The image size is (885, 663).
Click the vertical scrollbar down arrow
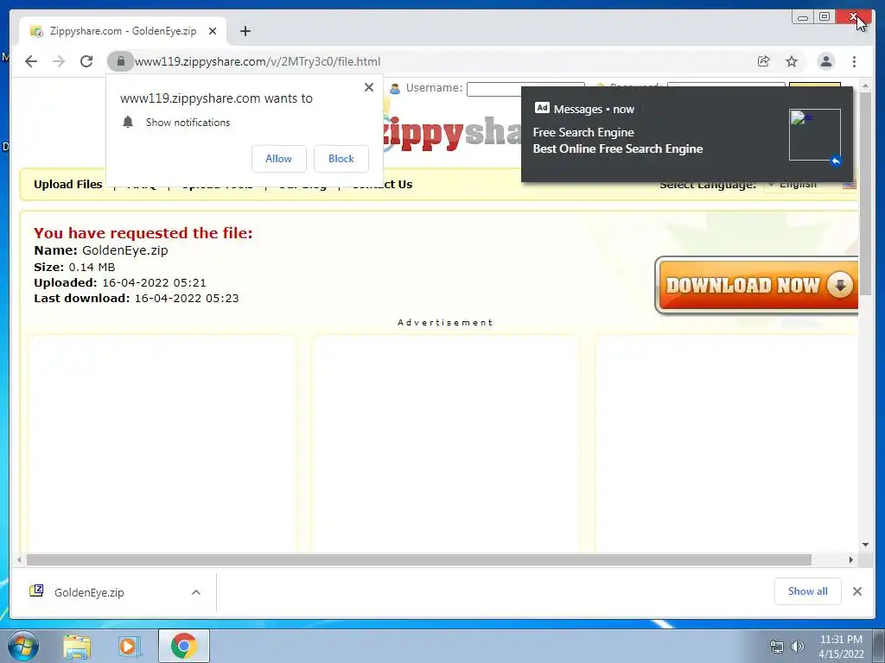[865, 545]
